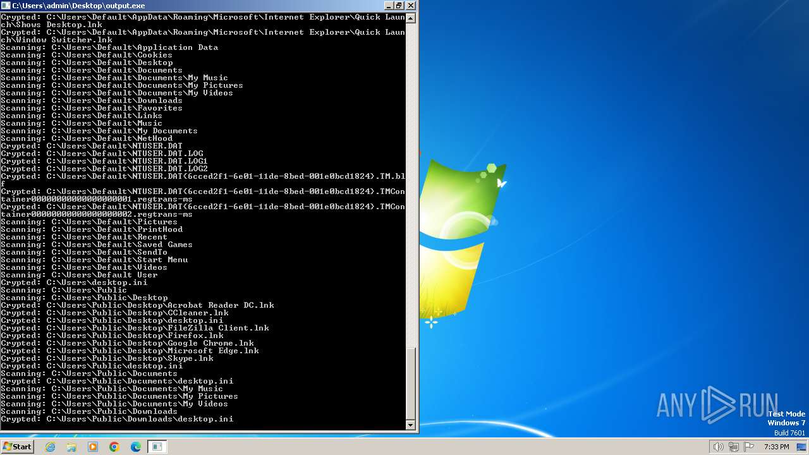
Task: Click line 'Scanning: C:\Users\Default\Saved Games'
Action: [97, 245]
